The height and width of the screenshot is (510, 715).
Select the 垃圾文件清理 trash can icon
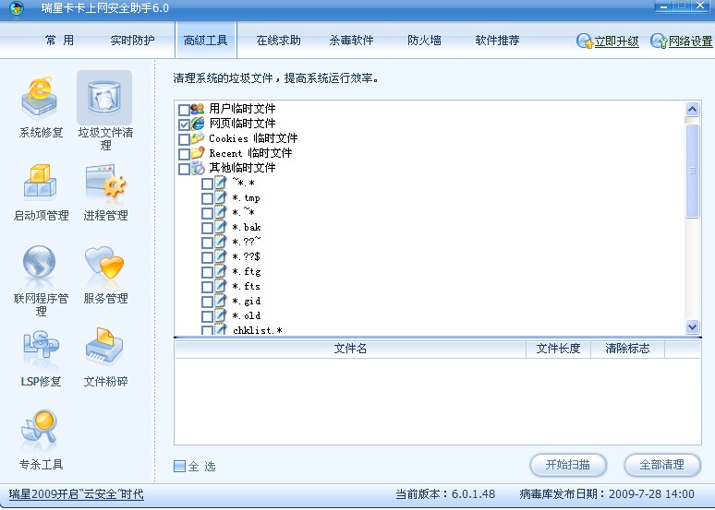tap(104, 97)
